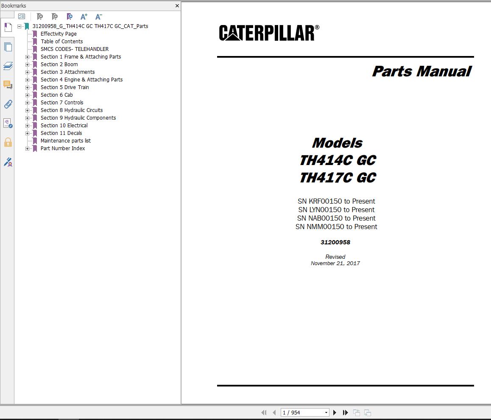Screen dimensions: 491x420
Task: Go to the next page arrow
Action: pyautogui.click(x=335, y=412)
